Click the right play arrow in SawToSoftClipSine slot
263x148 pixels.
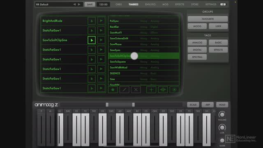(x=102, y=40)
